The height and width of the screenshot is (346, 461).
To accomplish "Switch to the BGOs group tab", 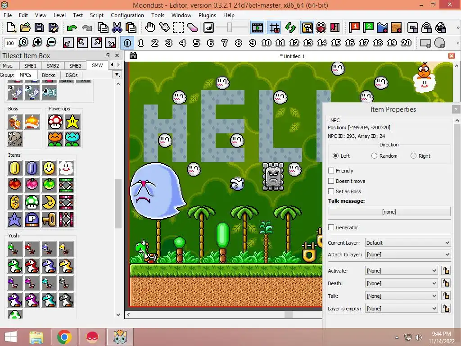I will coord(72,75).
